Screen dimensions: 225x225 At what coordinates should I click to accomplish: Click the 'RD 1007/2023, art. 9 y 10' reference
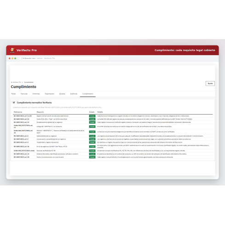(x=23, y=116)
